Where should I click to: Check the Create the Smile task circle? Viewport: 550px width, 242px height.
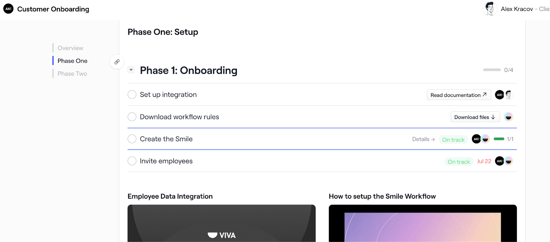pos(132,139)
